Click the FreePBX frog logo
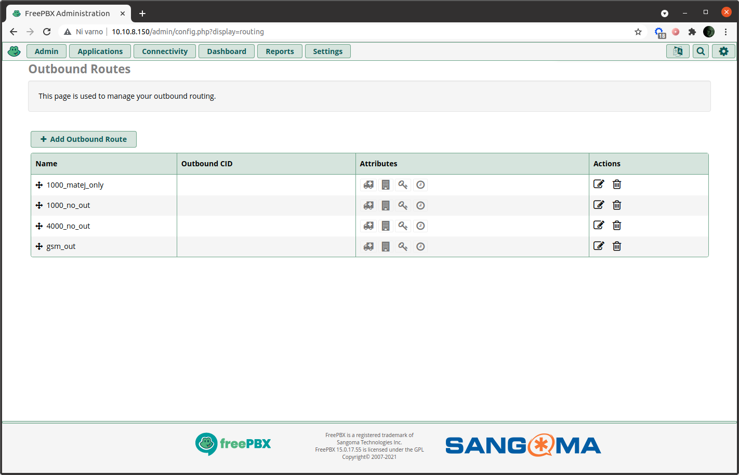This screenshot has width=739, height=475. (14, 51)
